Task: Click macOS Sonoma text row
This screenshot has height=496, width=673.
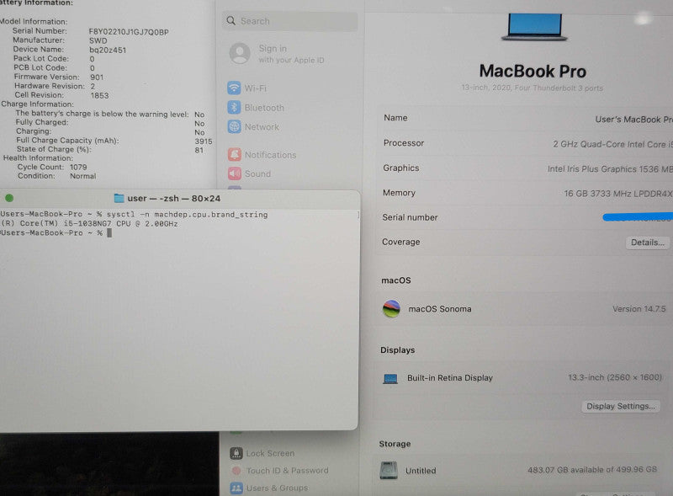Action: coord(439,308)
